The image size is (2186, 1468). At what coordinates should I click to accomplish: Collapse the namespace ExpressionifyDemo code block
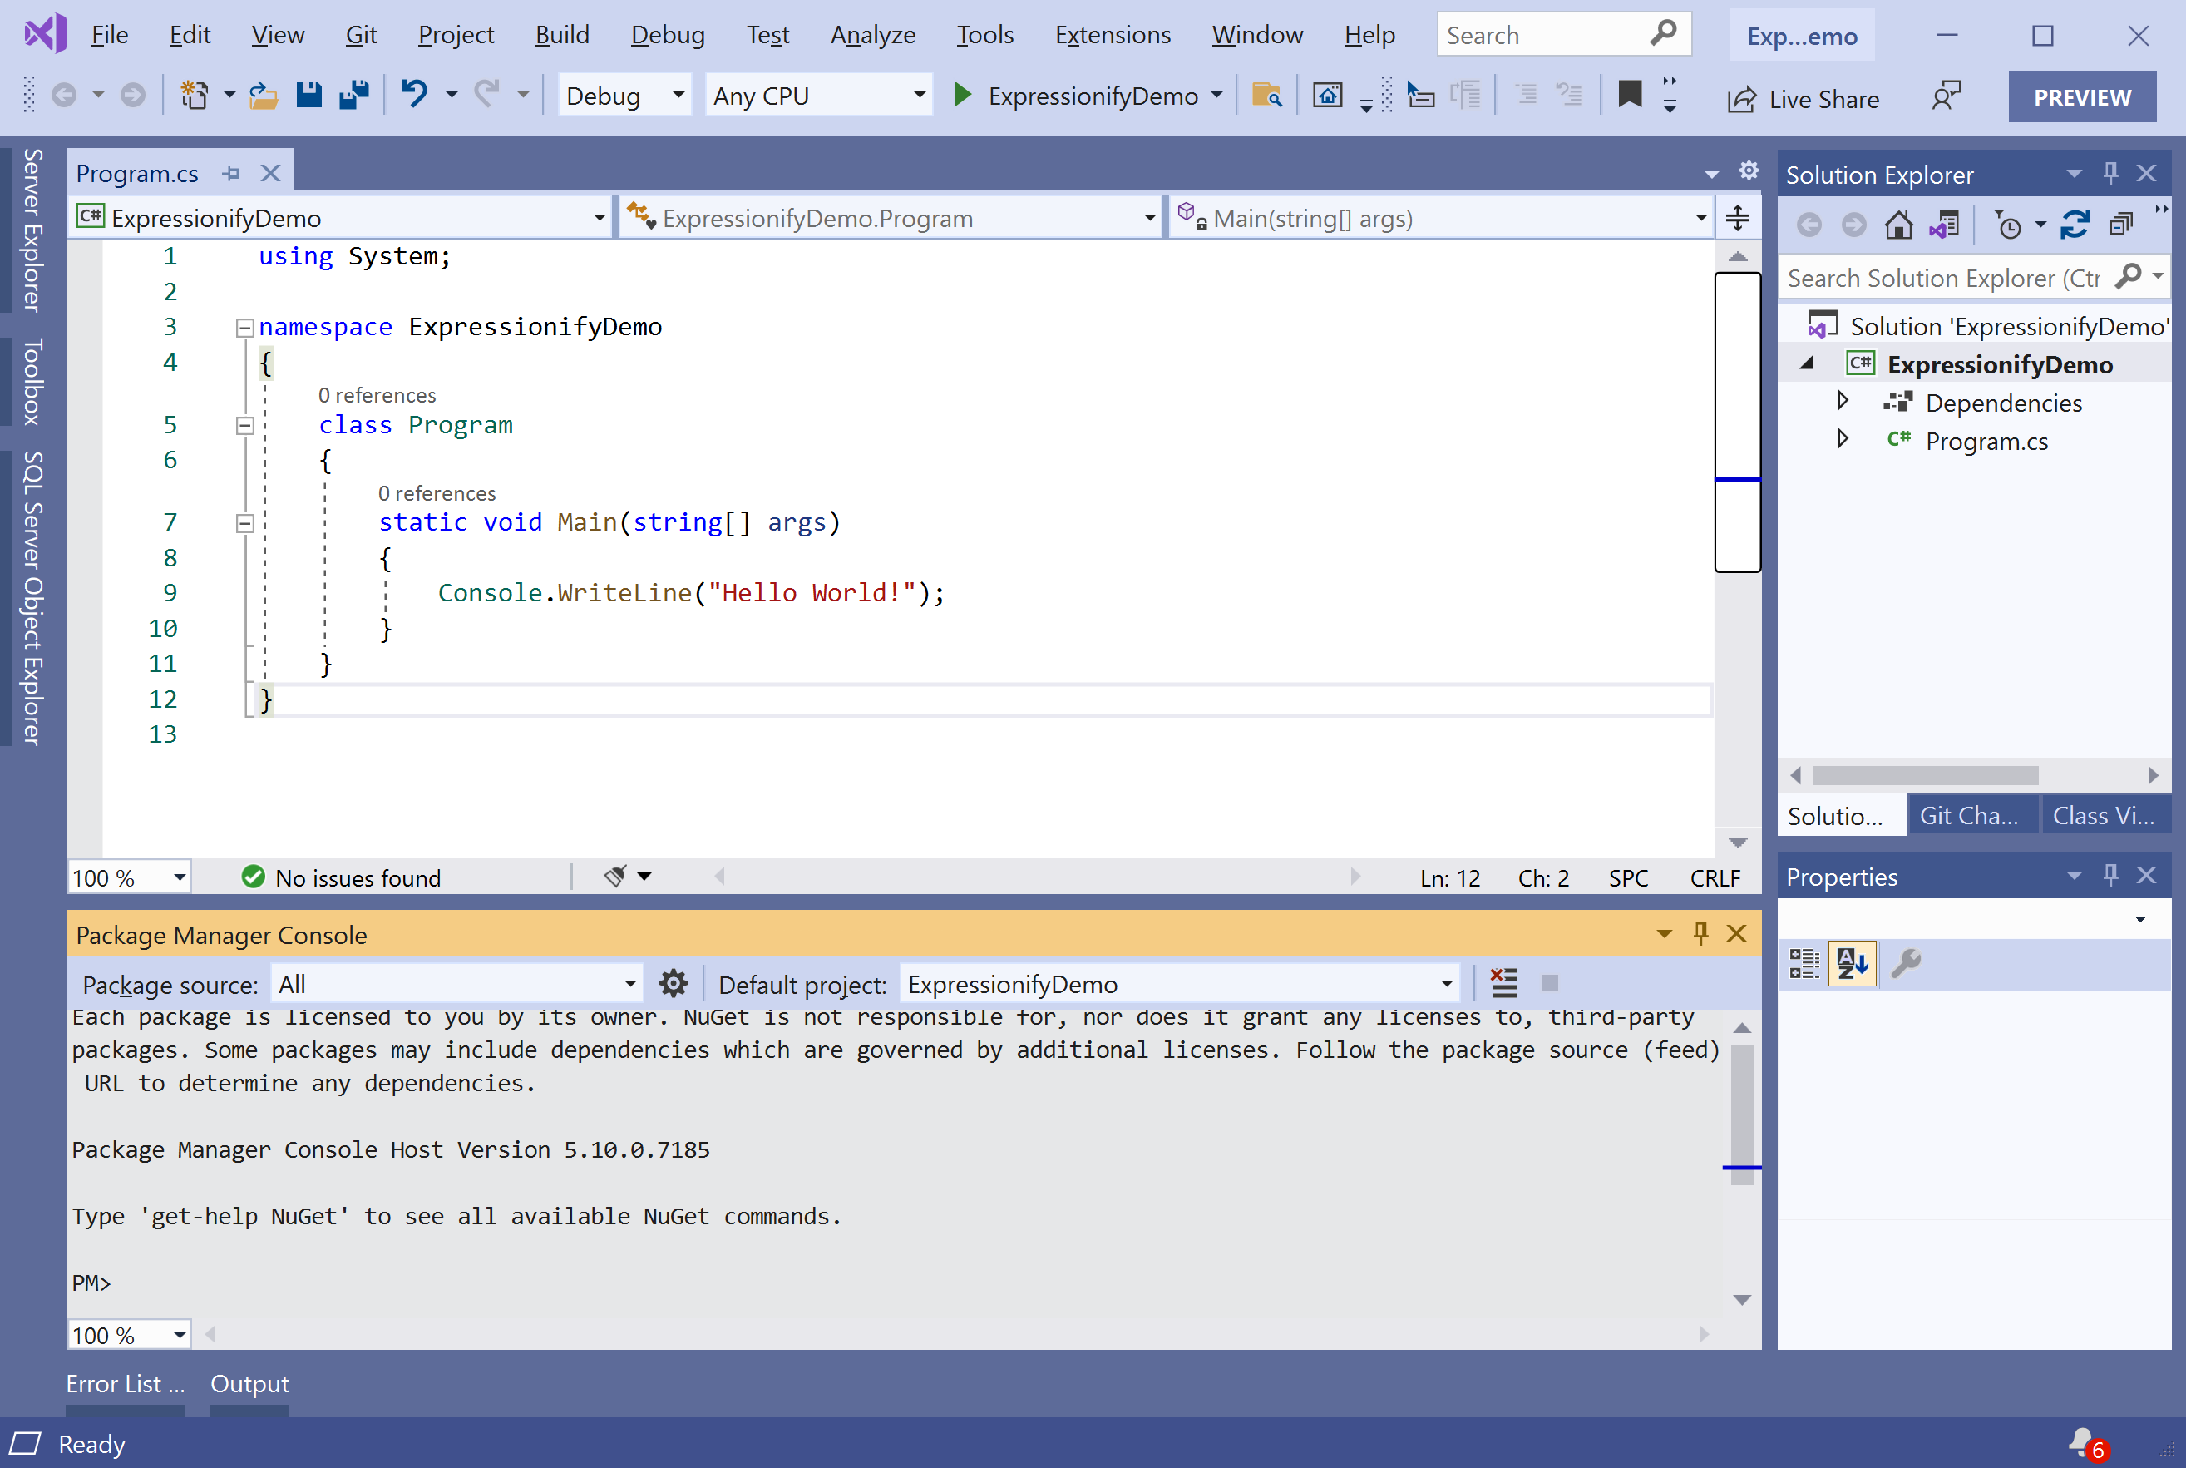(x=245, y=328)
